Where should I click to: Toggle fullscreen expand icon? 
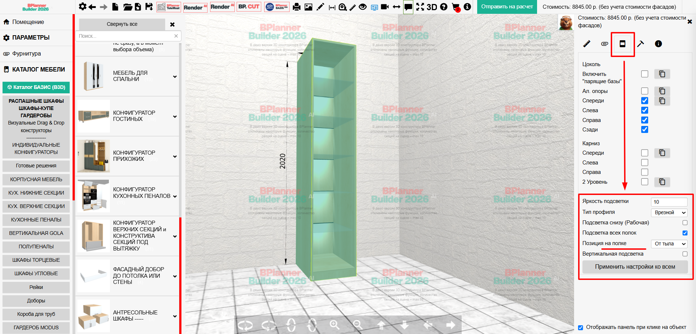pyautogui.click(x=420, y=7)
